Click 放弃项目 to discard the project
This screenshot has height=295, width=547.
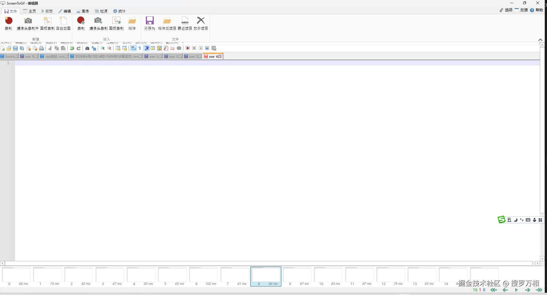pyautogui.click(x=201, y=23)
